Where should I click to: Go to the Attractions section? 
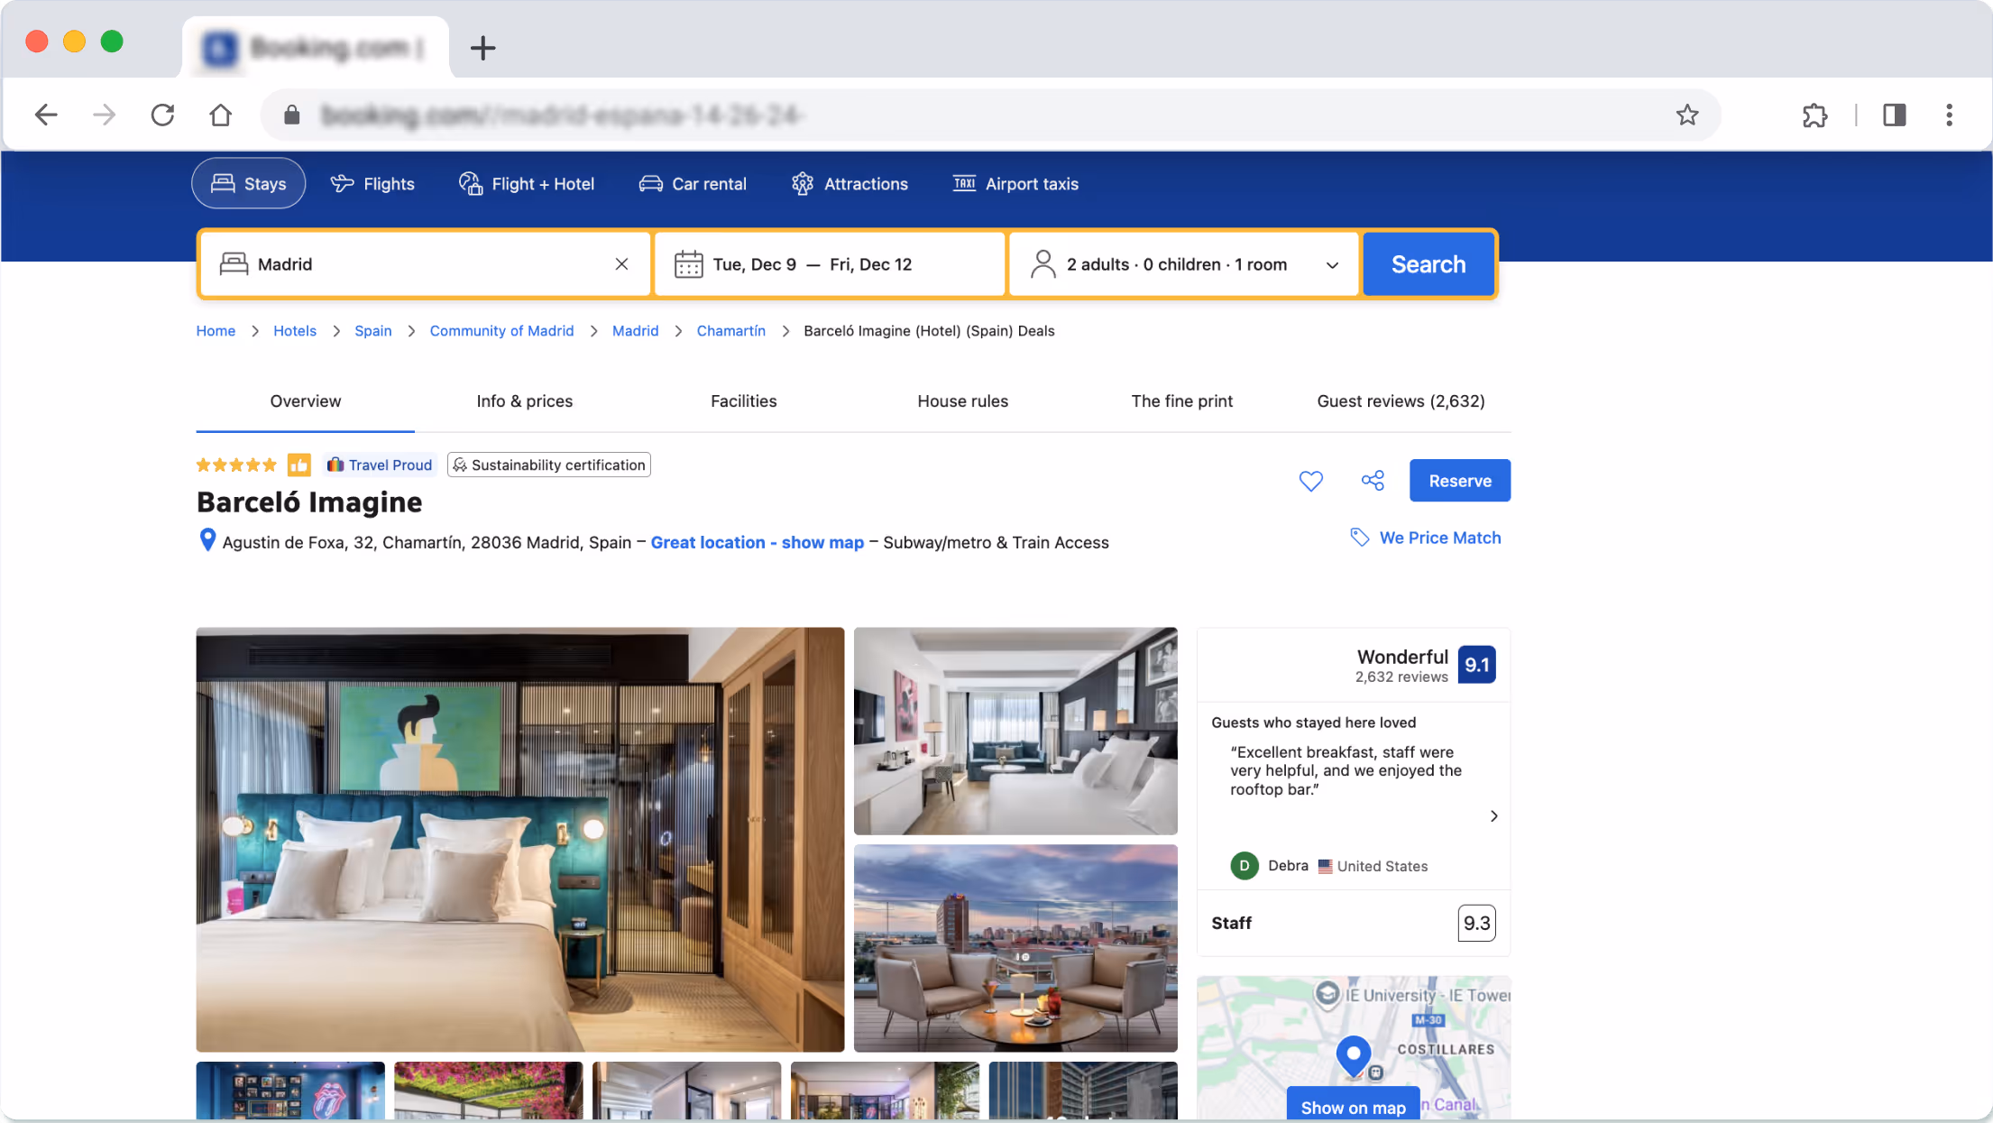(850, 184)
